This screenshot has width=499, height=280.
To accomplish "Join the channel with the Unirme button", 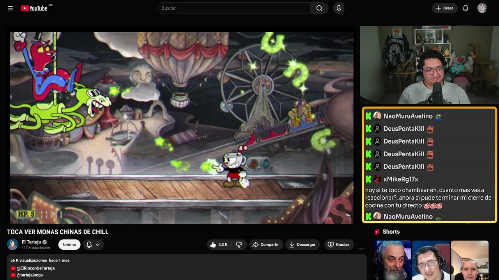I will [x=69, y=245].
